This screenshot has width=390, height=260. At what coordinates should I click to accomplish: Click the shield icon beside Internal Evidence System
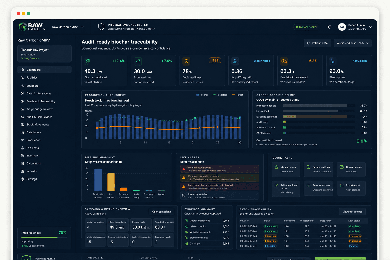click(x=101, y=27)
